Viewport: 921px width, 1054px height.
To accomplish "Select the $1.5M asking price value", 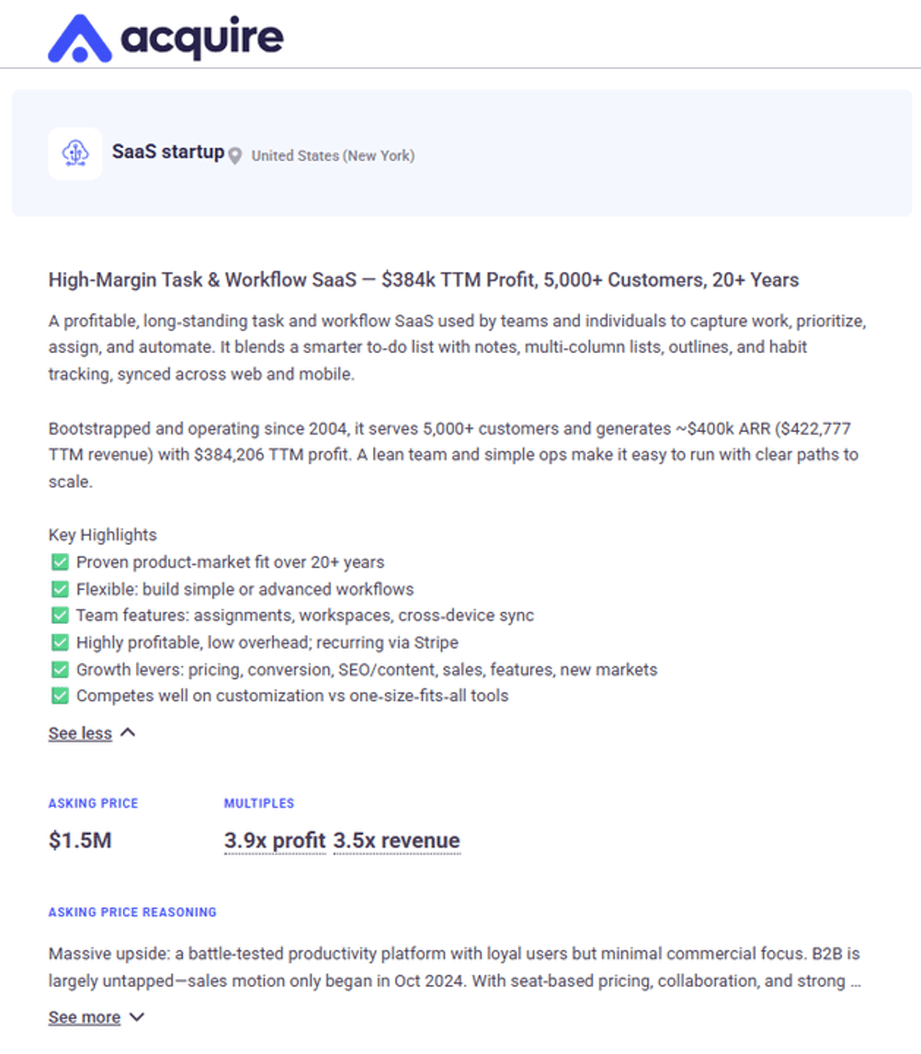I will 80,841.
